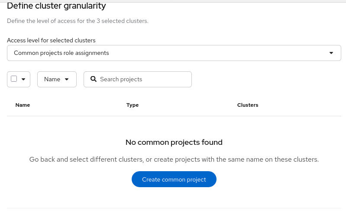Select the Clusters column header
This screenshot has height=217, width=346.
click(248, 105)
